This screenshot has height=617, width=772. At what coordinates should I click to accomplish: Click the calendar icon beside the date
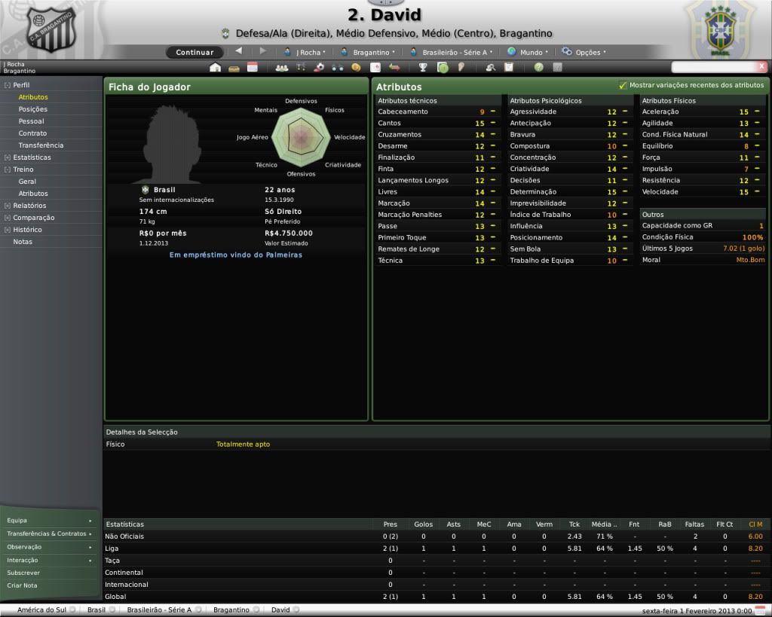pyautogui.click(x=761, y=609)
